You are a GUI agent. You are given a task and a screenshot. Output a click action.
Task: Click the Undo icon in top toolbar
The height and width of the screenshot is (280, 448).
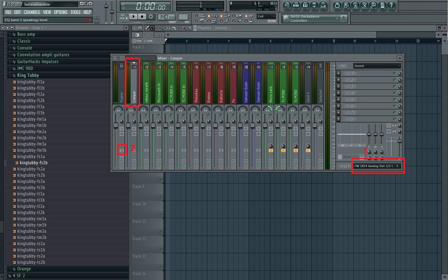(337, 6)
